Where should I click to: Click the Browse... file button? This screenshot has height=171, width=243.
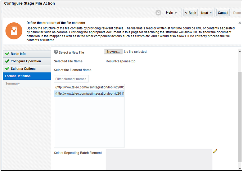coord(113,52)
